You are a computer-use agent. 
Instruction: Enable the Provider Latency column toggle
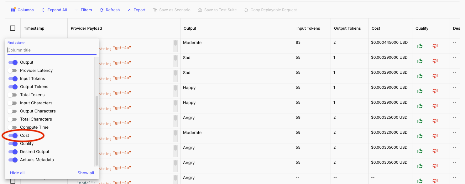12,71
